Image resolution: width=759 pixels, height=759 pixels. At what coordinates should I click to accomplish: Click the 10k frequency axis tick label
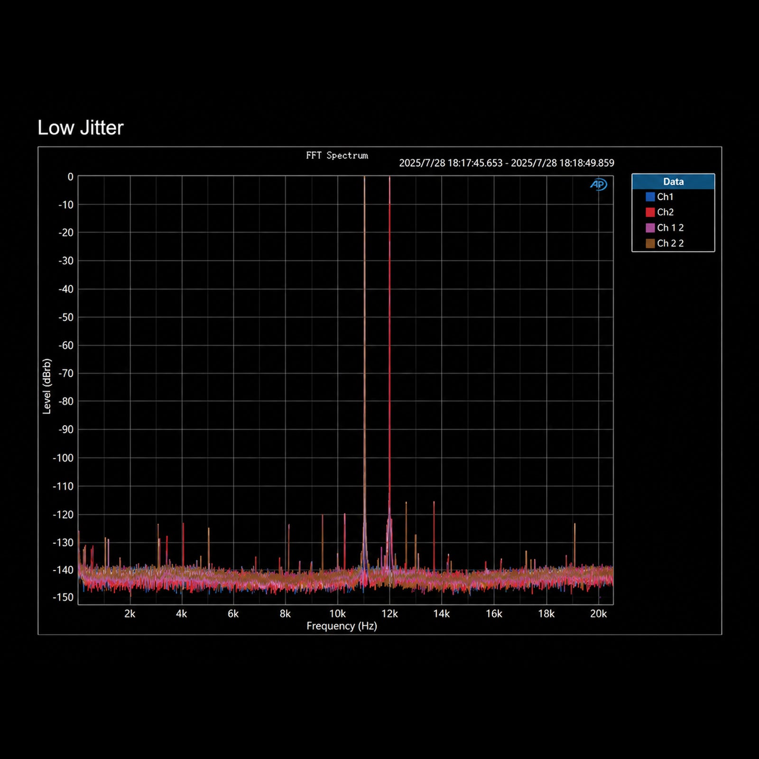[337, 614]
